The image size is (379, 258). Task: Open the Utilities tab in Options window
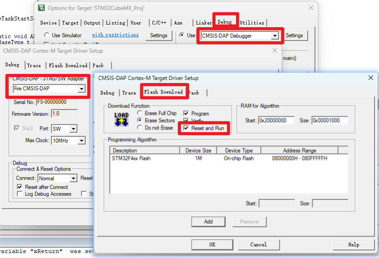pyautogui.click(x=252, y=23)
